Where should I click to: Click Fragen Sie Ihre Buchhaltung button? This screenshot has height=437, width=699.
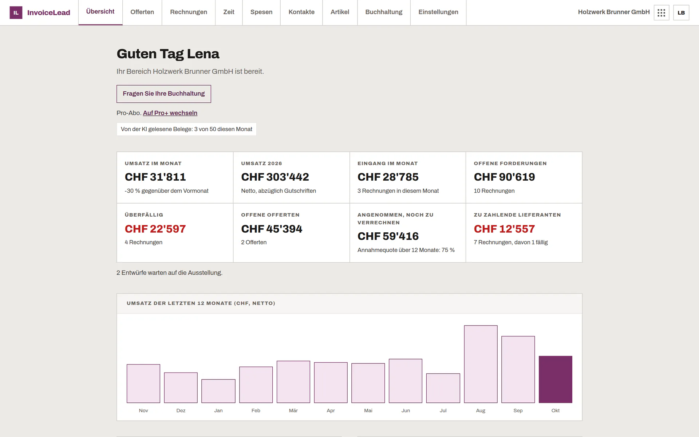click(164, 94)
